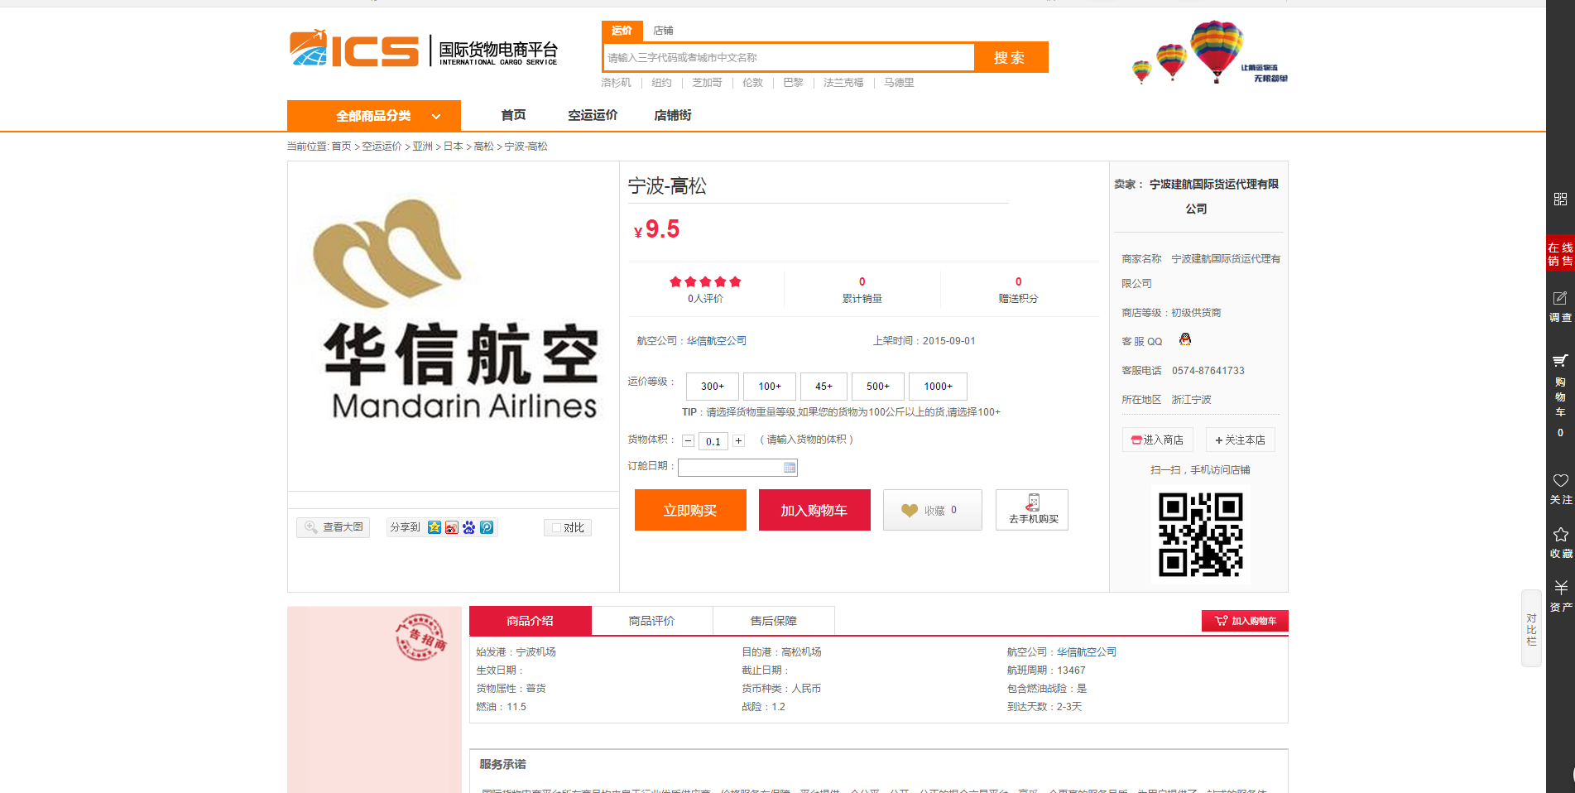Click the 搜索 search button
Image resolution: width=1575 pixels, height=793 pixels.
[1011, 57]
